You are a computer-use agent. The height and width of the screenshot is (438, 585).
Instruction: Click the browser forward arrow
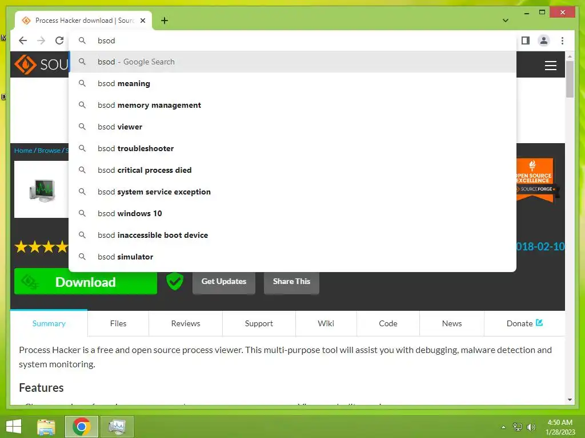coord(41,40)
